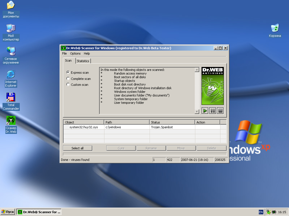Open the Пуск start menu
This screenshot has width=289, height=216.
click(x=8, y=212)
